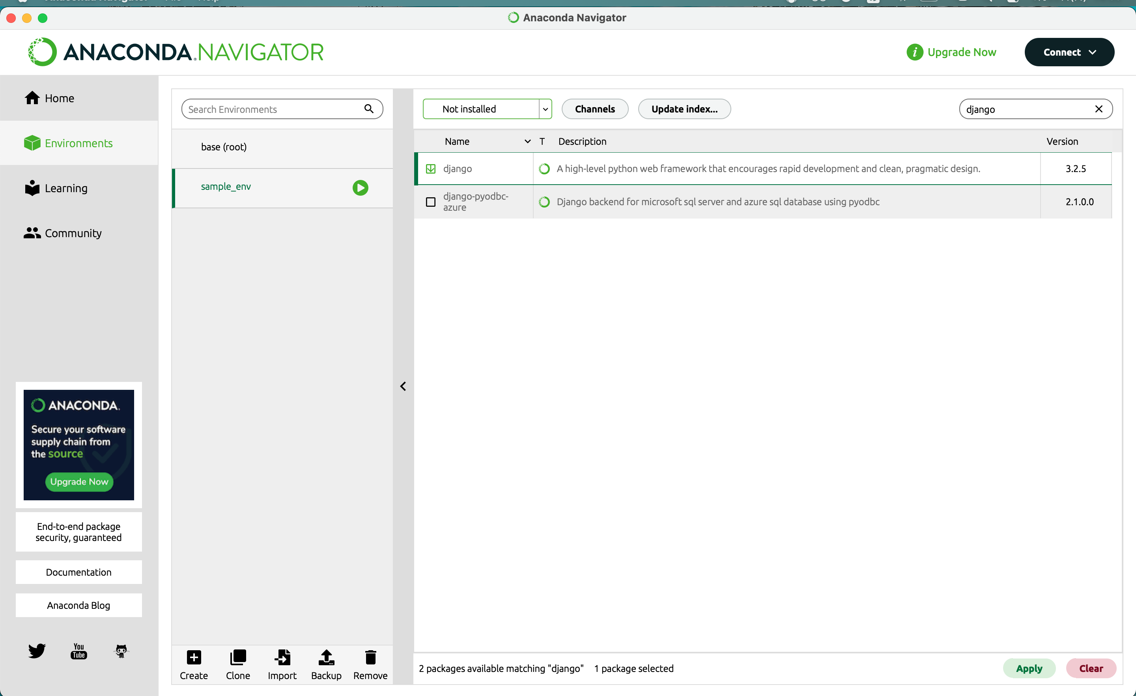
Task: Uncheck the django package checkbox
Action: (x=430, y=168)
